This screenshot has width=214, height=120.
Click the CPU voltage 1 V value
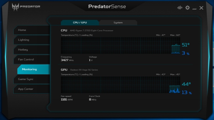91,60
